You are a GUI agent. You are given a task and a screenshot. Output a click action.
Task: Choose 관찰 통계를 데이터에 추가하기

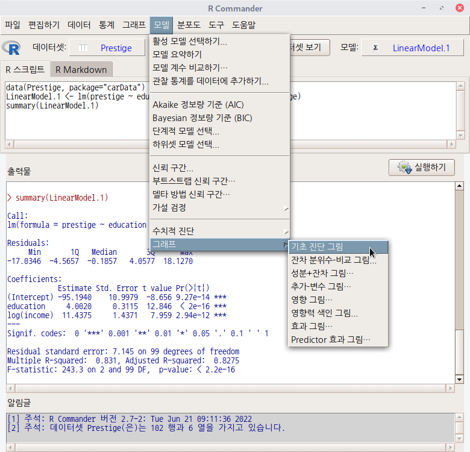point(220,81)
